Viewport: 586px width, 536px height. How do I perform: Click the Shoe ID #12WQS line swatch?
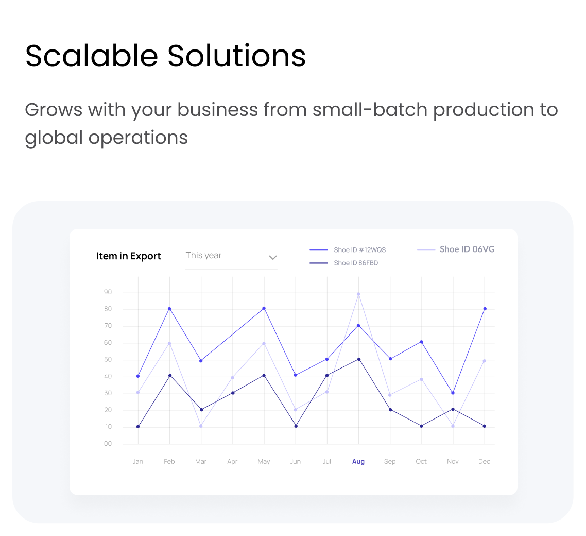[319, 250]
